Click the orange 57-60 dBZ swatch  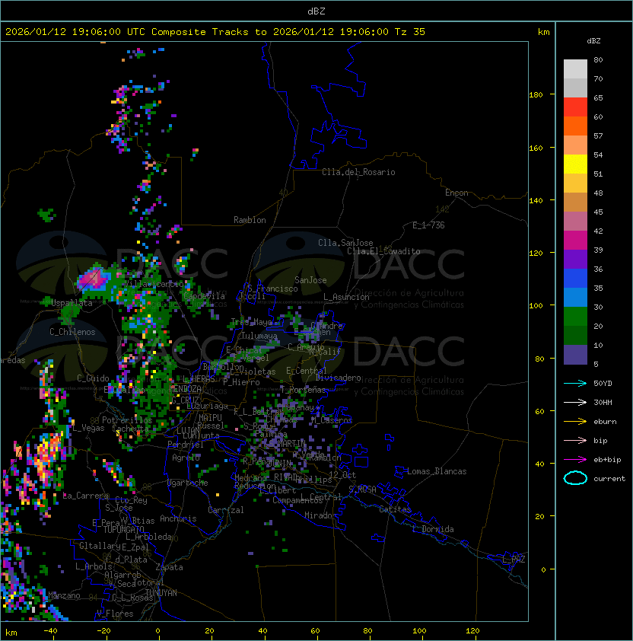click(575, 126)
